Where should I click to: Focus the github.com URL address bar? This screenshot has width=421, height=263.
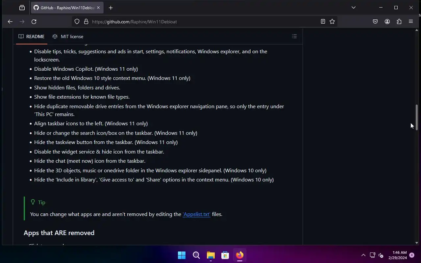point(204,22)
